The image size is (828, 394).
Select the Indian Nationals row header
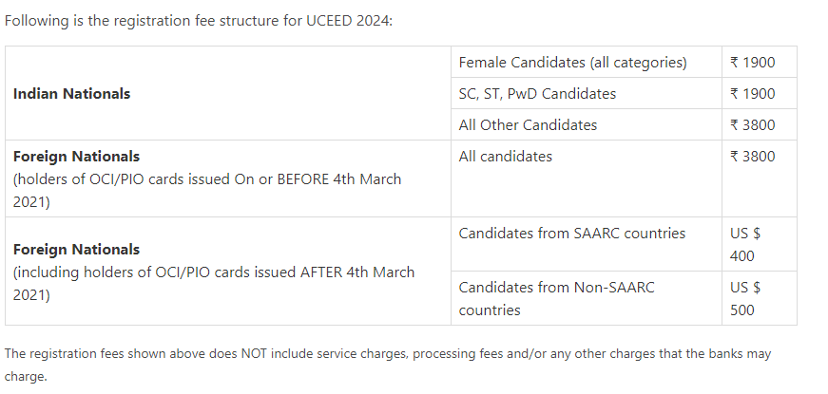click(72, 94)
